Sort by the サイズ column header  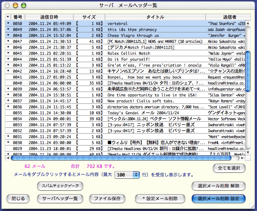[x=89, y=17]
